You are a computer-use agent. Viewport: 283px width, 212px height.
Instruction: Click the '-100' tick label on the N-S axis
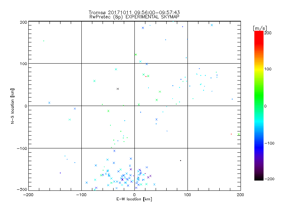coord(22,148)
